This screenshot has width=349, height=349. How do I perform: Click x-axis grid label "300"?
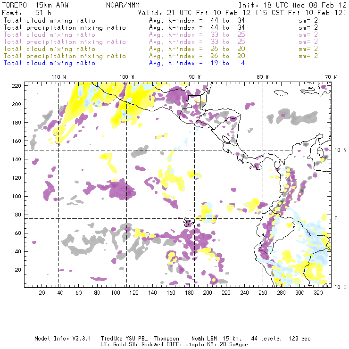click(x=300, y=293)
